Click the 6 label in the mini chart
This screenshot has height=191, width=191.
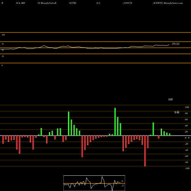[122, 181]
